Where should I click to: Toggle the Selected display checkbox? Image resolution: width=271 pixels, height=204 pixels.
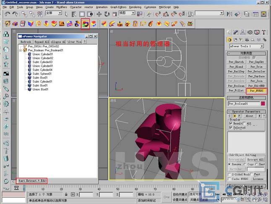pyautogui.click(x=231, y=128)
